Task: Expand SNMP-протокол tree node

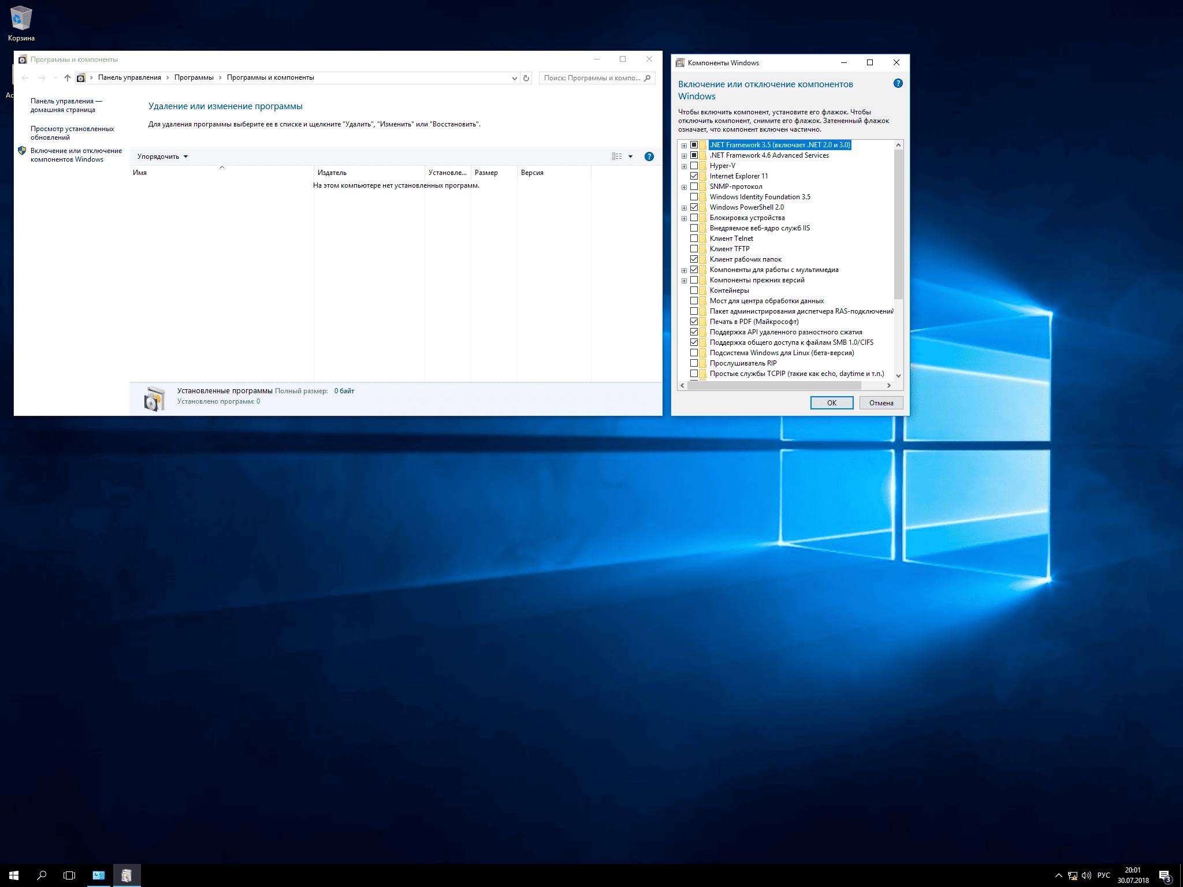Action: (x=684, y=187)
